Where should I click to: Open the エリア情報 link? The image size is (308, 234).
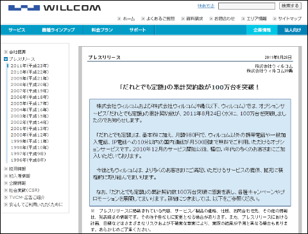click(x=257, y=19)
